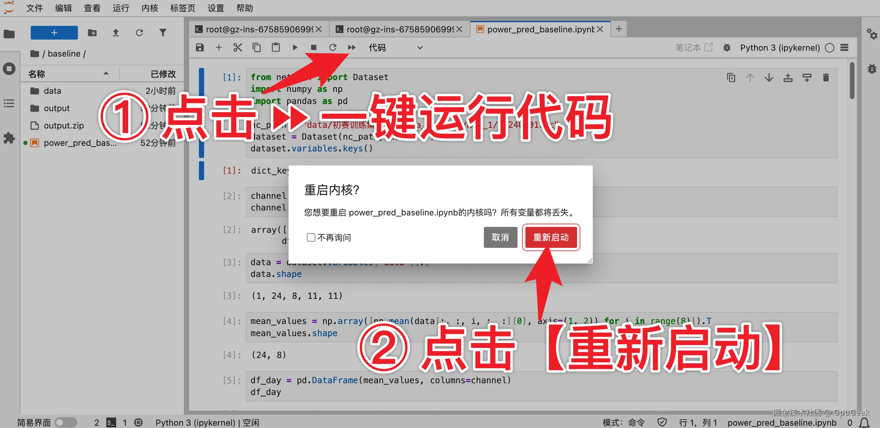Switch to first root terminal tab

pos(259,29)
